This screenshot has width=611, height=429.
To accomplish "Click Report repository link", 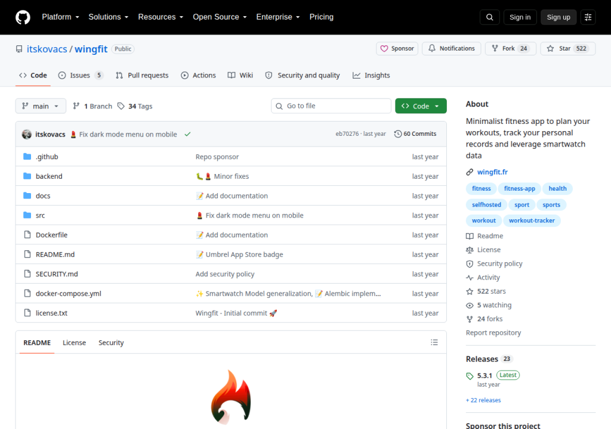I will click(493, 333).
